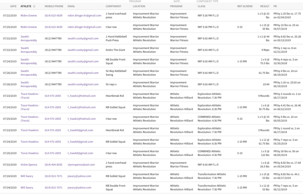Screen dimensions: 303x195
Task: Sort by the RESULT column header
Action: [x=265, y=6]
